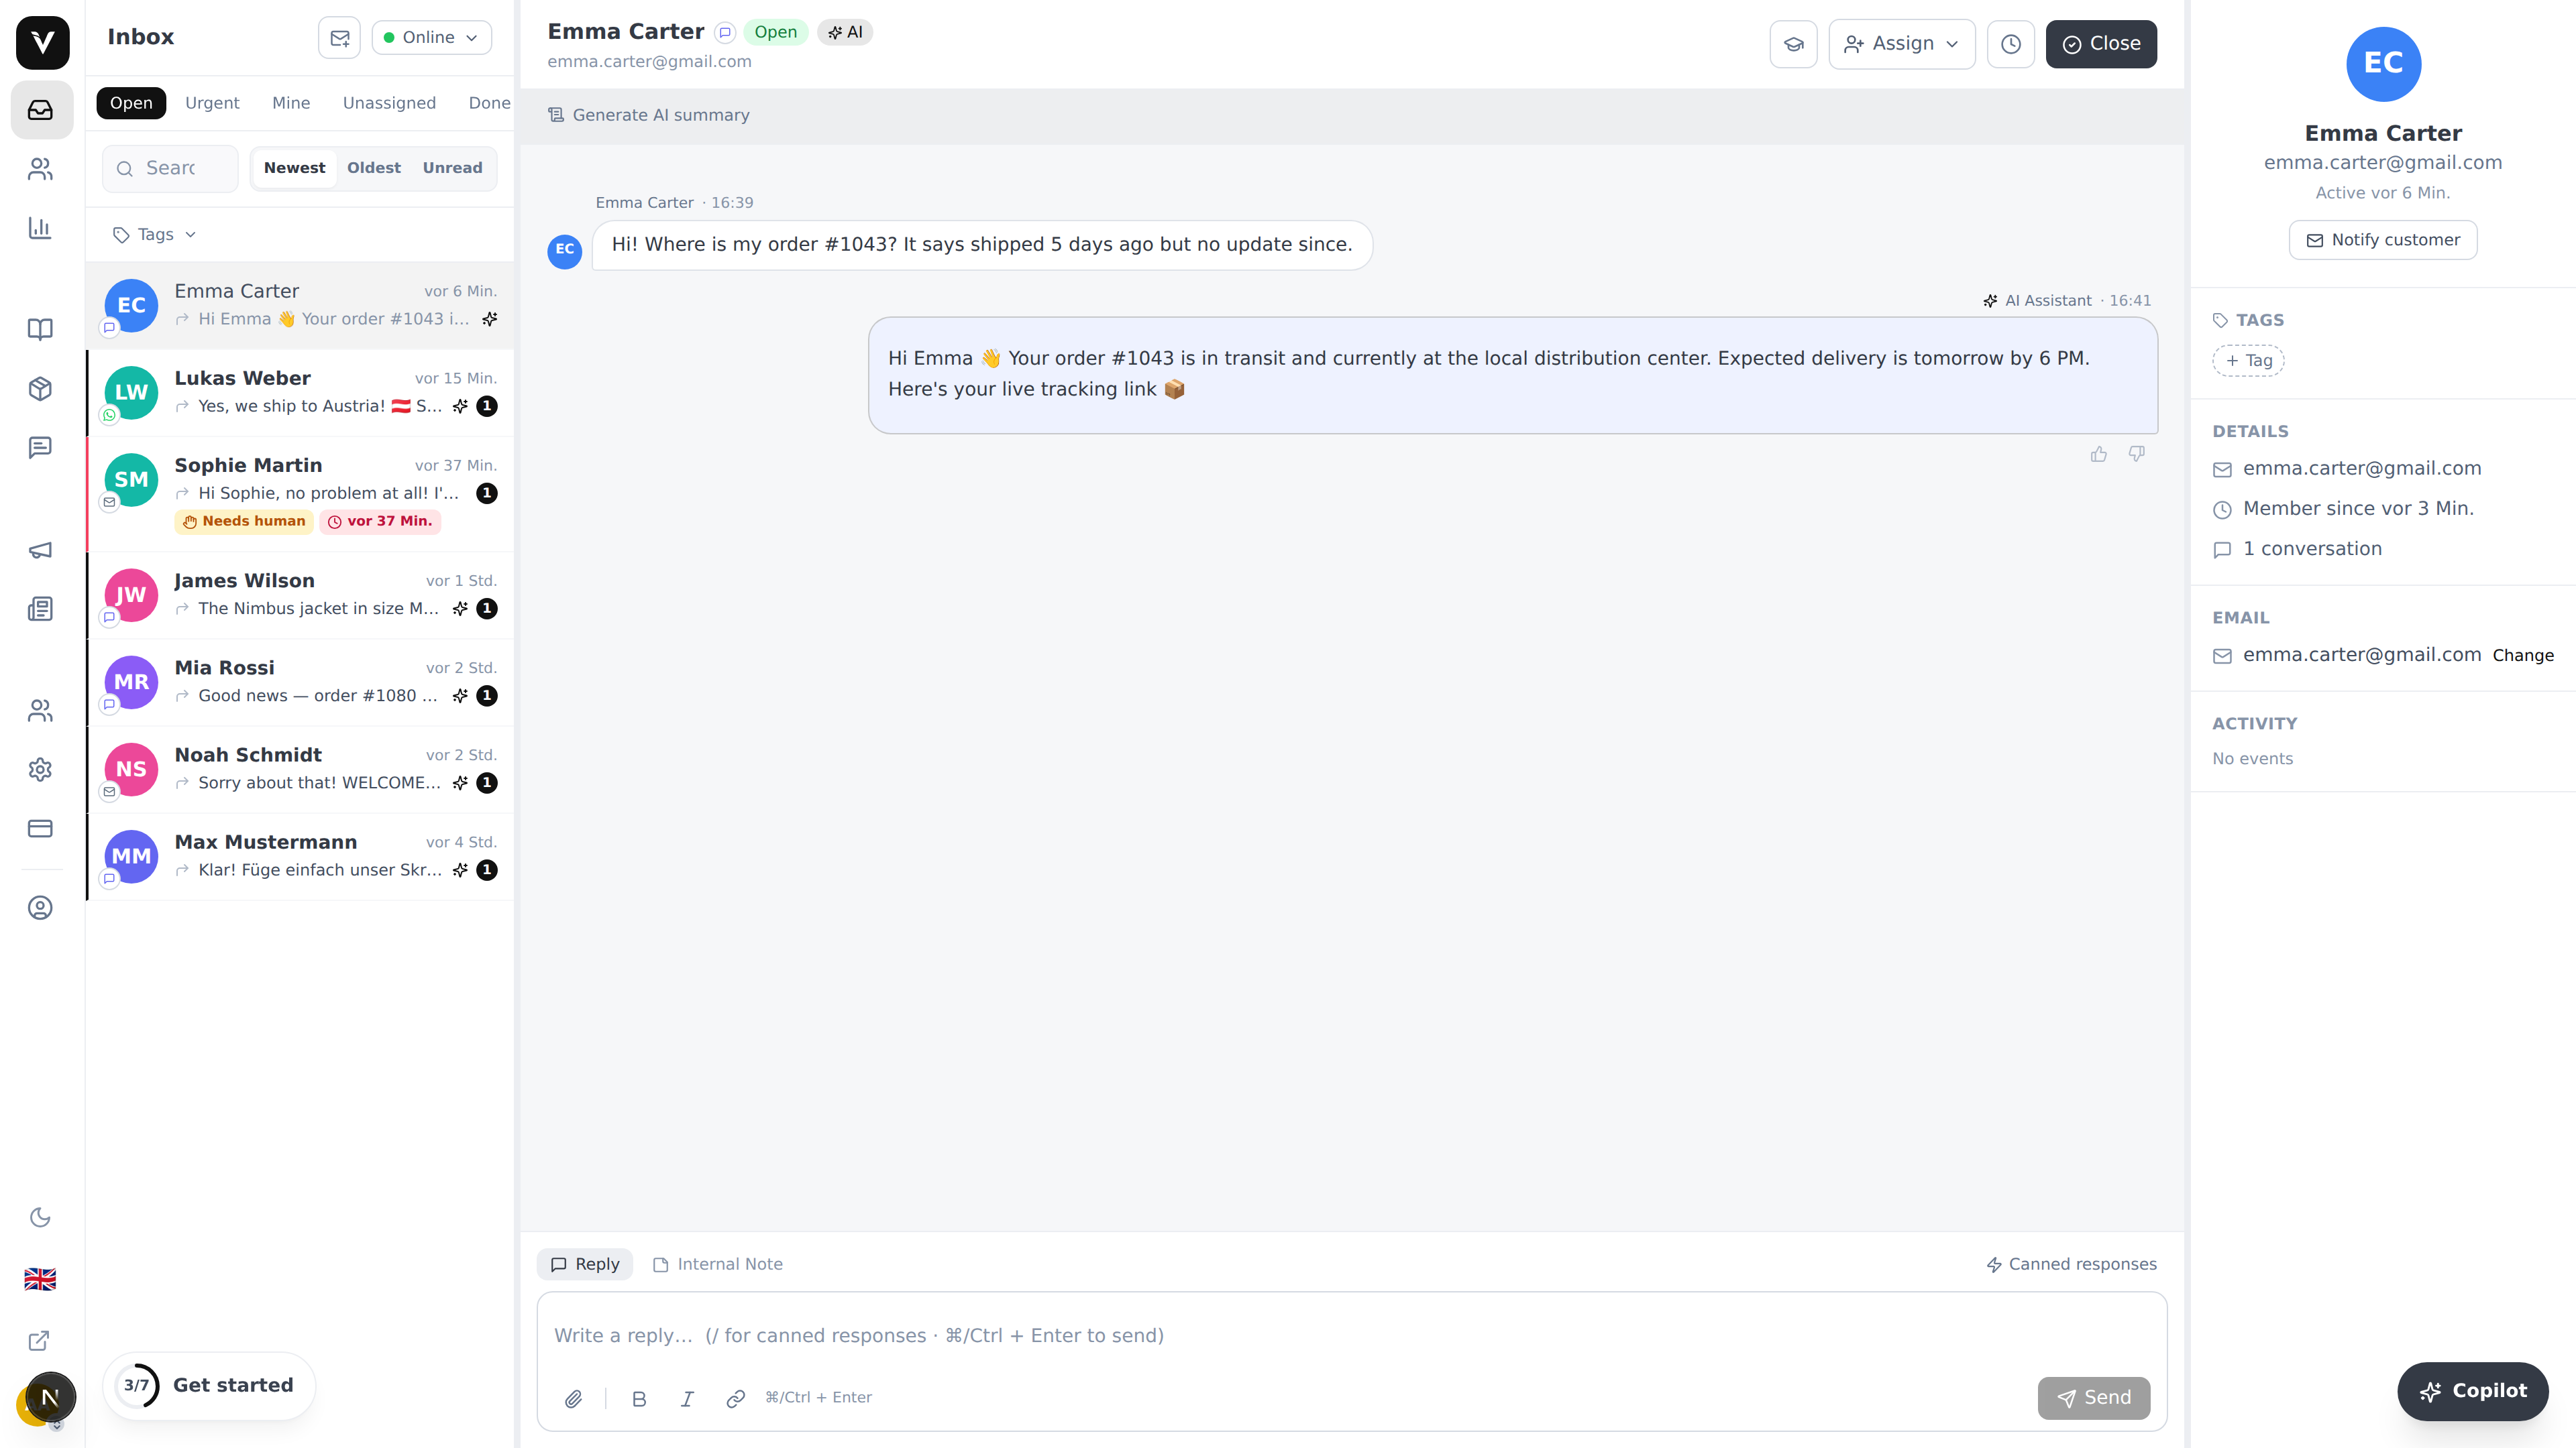2576x1448 pixels.
Task: Open the newspaper icon in sidebar
Action: pyautogui.click(x=41, y=609)
